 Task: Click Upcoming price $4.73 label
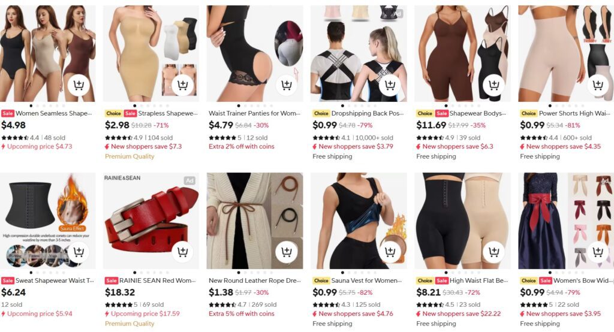(x=40, y=146)
